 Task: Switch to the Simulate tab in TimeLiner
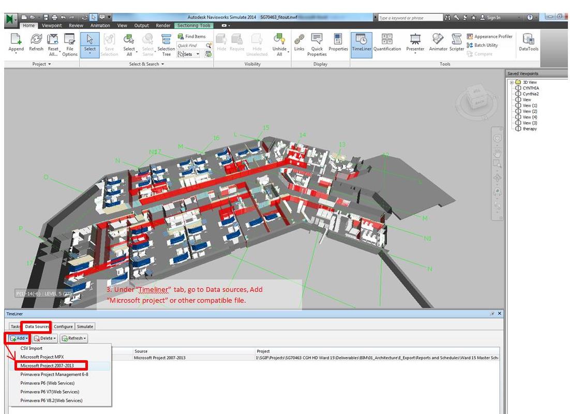click(85, 327)
